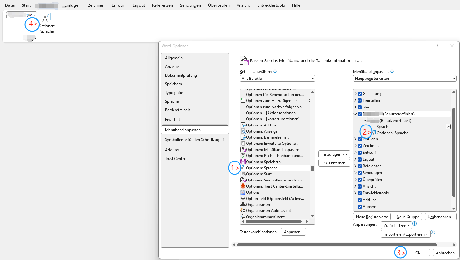Open the Befehle auswählen dropdown
Viewport: 460px width, 260px height.
(277, 78)
